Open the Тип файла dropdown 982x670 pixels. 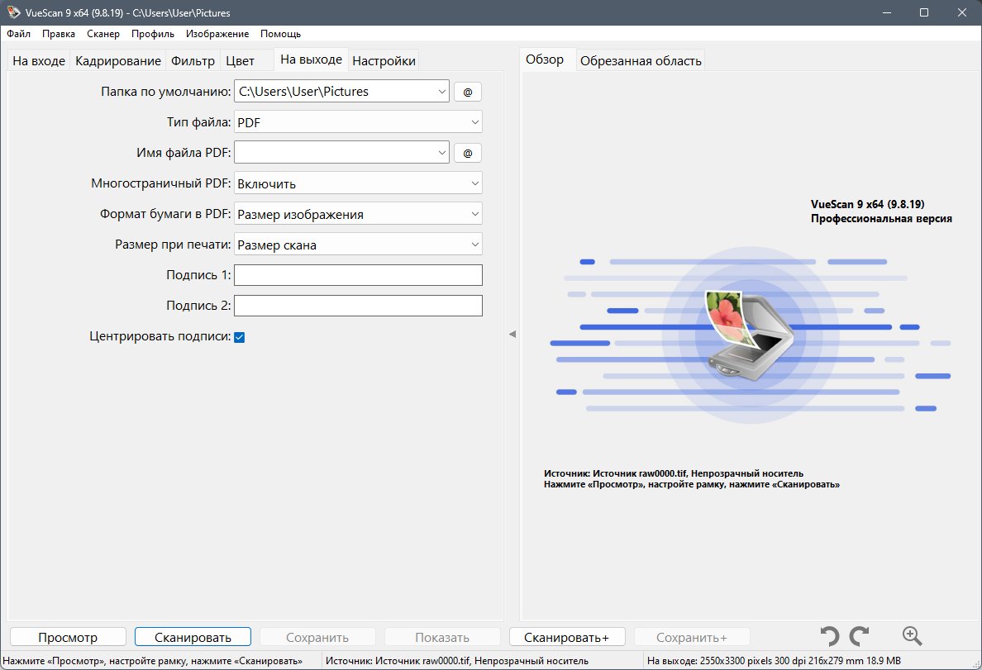(x=358, y=122)
